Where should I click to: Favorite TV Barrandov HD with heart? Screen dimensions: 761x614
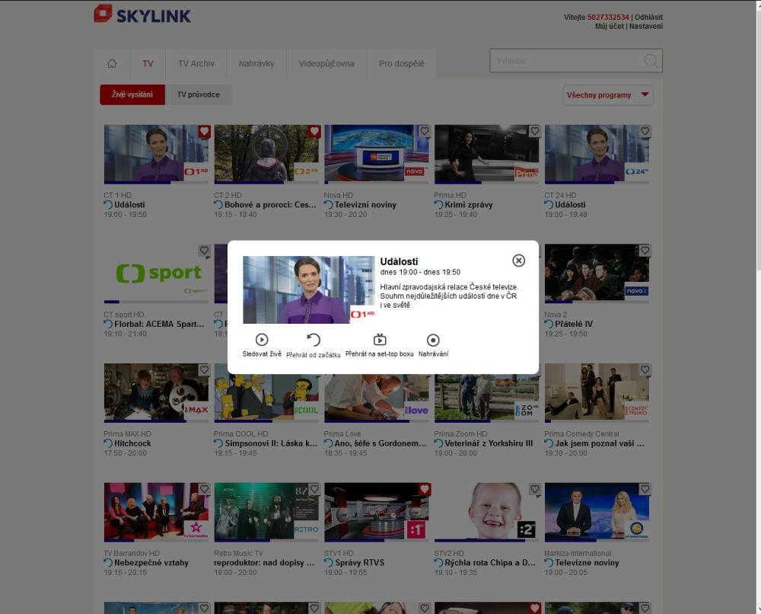pos(204,489)
